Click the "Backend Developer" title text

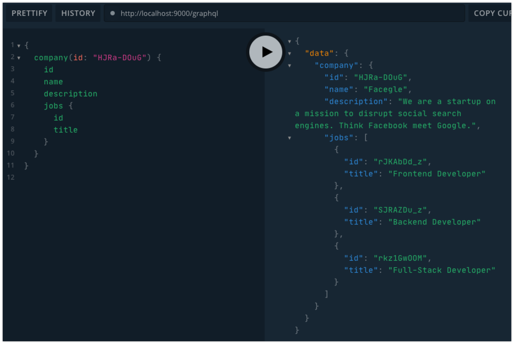point(435,222)
